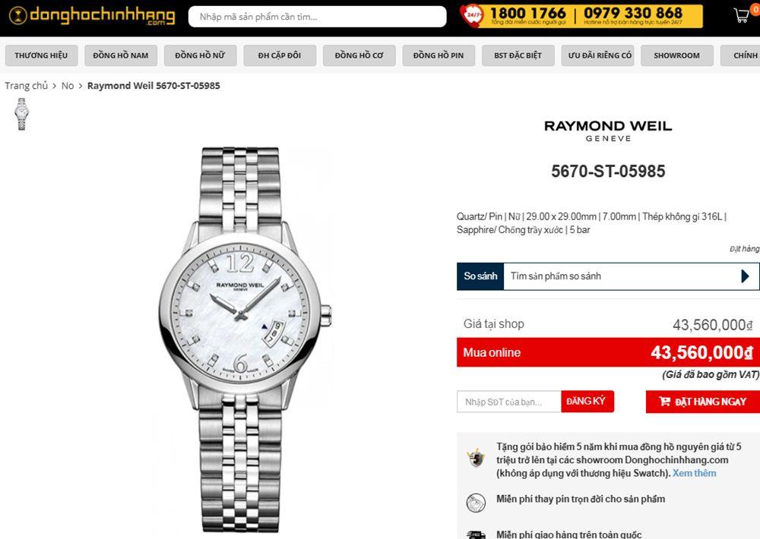Click the compare arrow in So sánh box
This screenshot has height=539, width=760.
click(x=746, y=276)
